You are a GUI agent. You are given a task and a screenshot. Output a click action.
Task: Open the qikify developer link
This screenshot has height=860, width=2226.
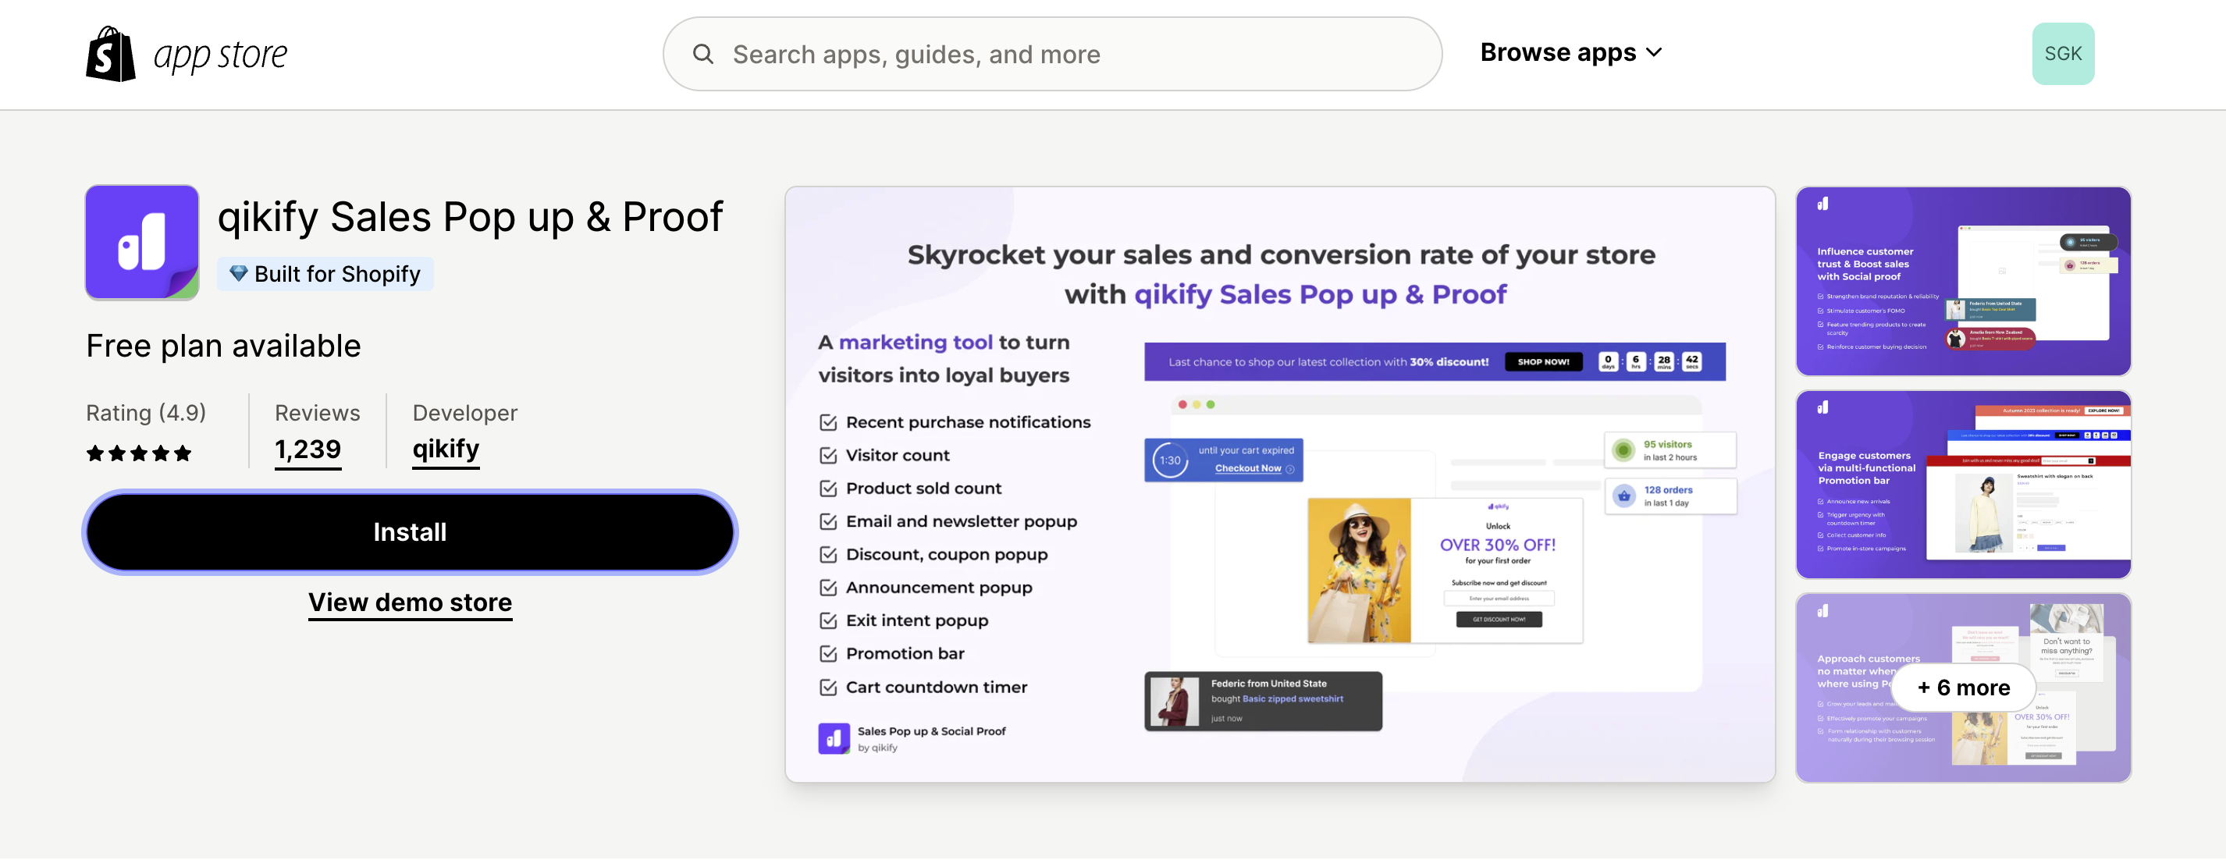(x=445, y=450)
